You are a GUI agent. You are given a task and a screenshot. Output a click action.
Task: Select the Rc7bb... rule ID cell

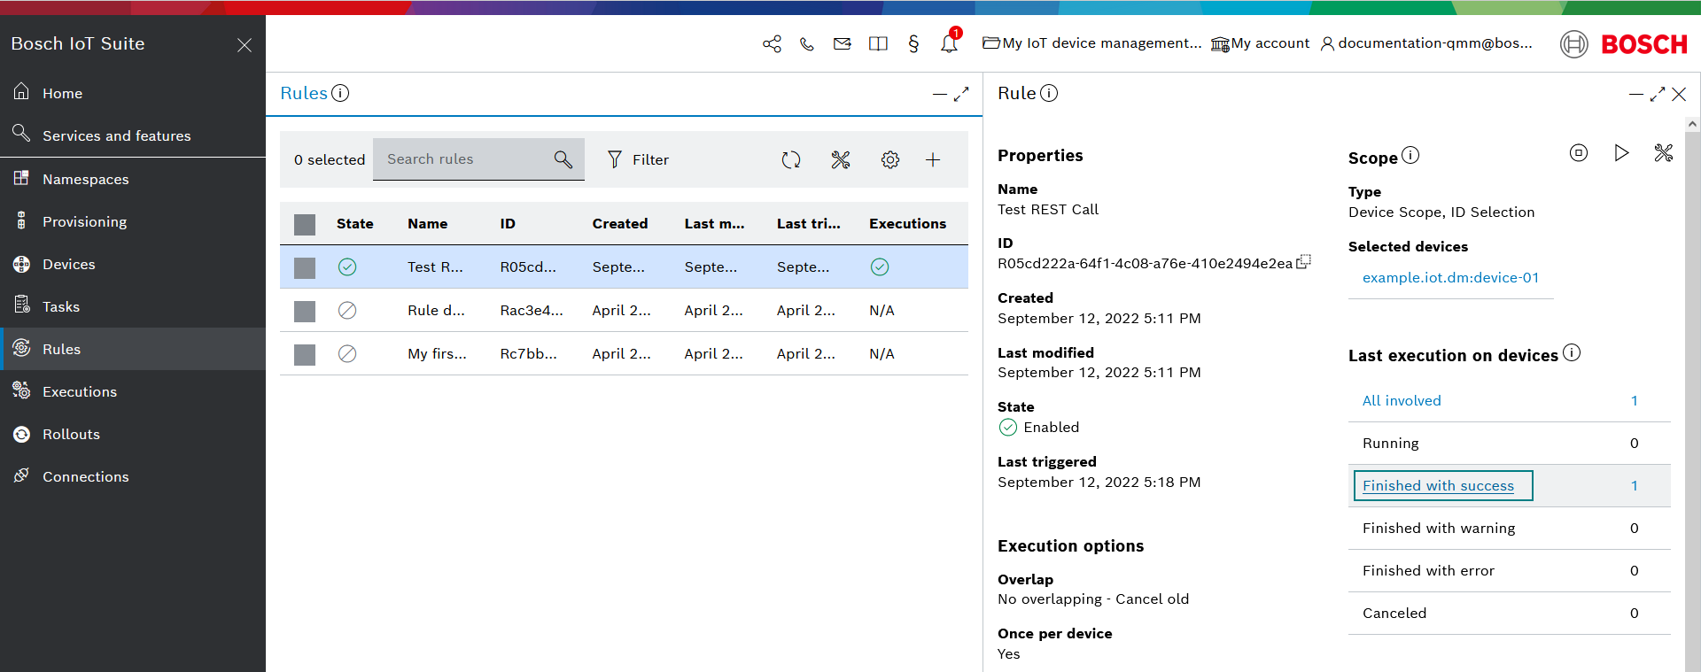point(529,354)
